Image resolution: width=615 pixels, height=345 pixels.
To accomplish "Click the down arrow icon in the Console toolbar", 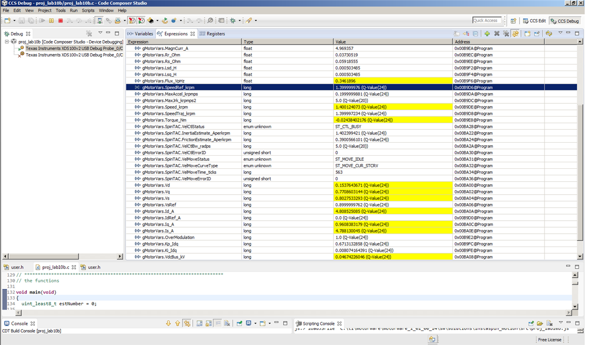I will point(168,324).
